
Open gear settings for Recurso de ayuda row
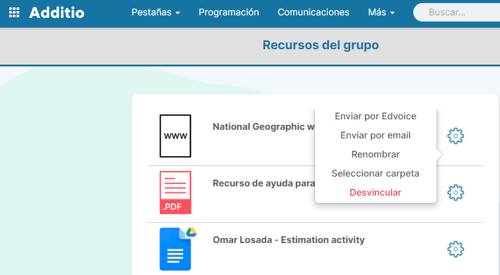click(x=455, y=193)
